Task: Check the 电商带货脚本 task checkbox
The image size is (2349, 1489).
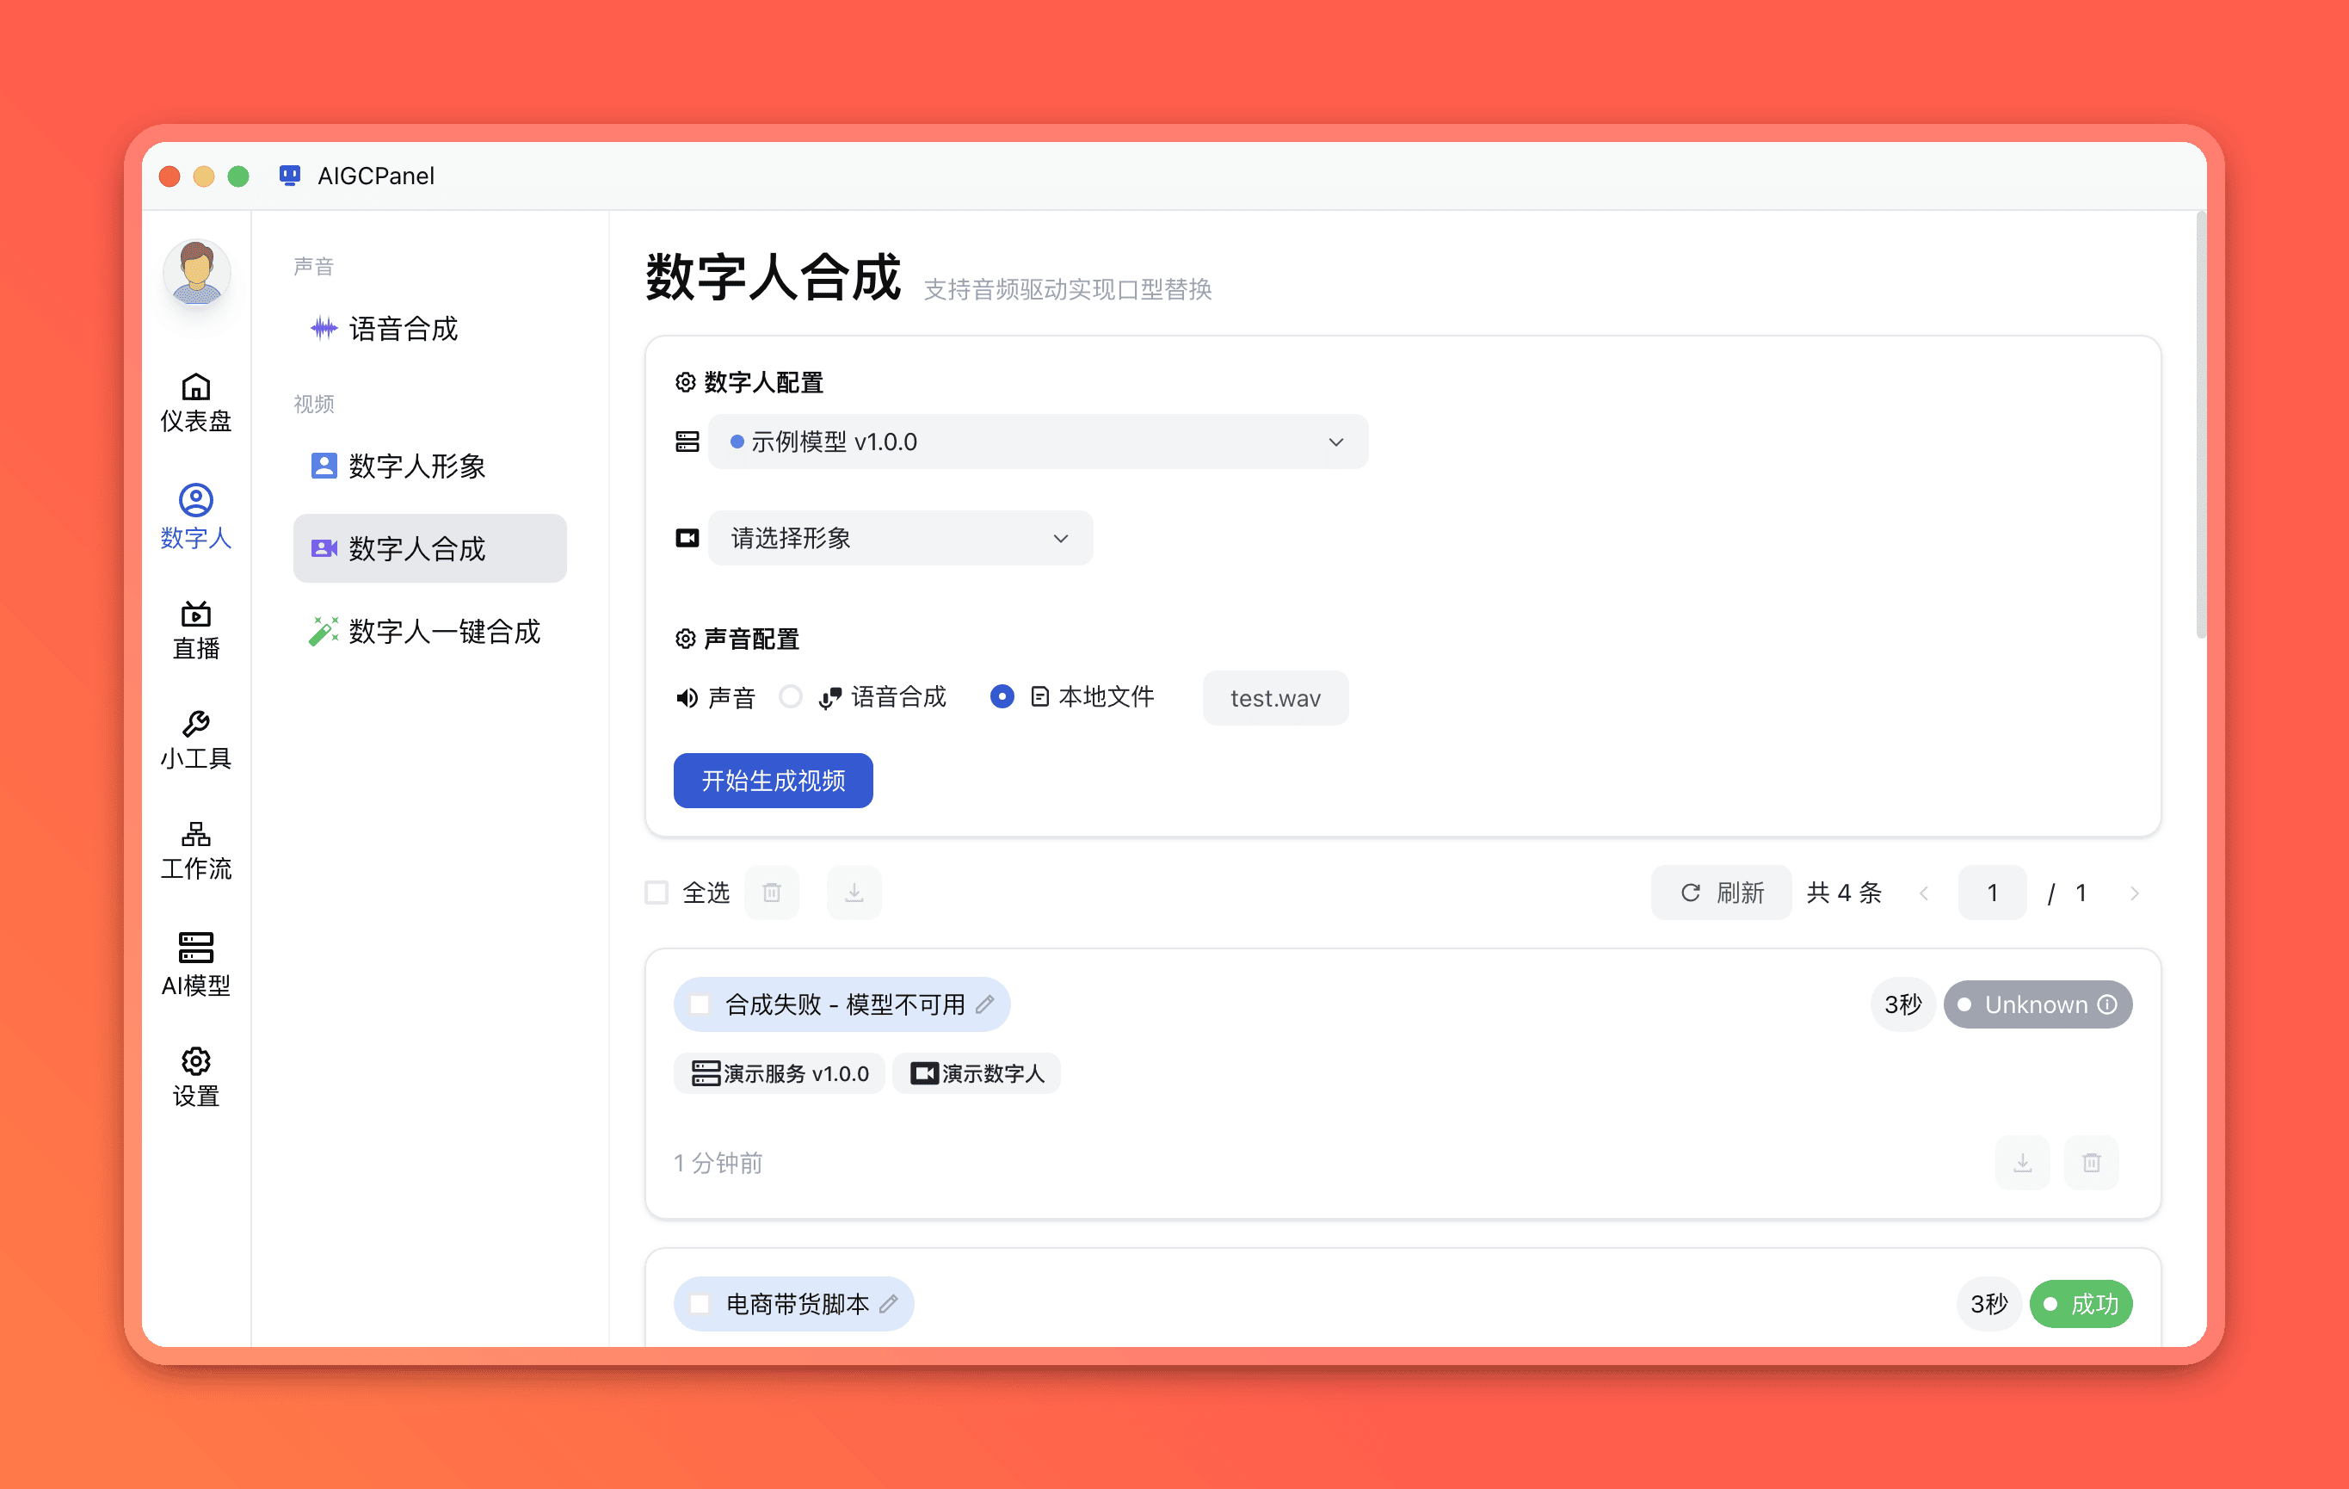Action: point(700,1304)
